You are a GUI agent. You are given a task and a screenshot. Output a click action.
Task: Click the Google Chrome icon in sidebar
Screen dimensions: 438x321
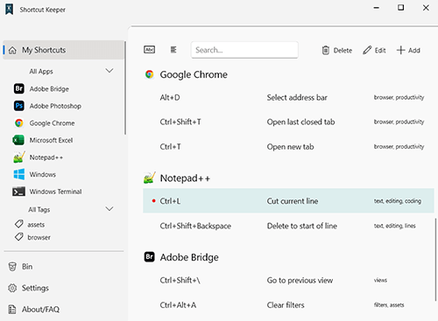19,123
